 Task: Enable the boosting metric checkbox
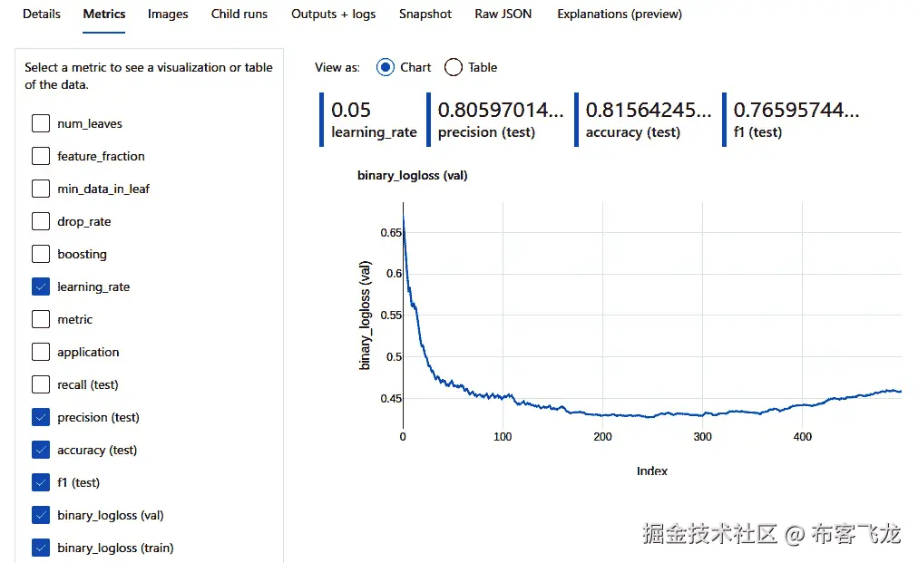click(40, 254)
